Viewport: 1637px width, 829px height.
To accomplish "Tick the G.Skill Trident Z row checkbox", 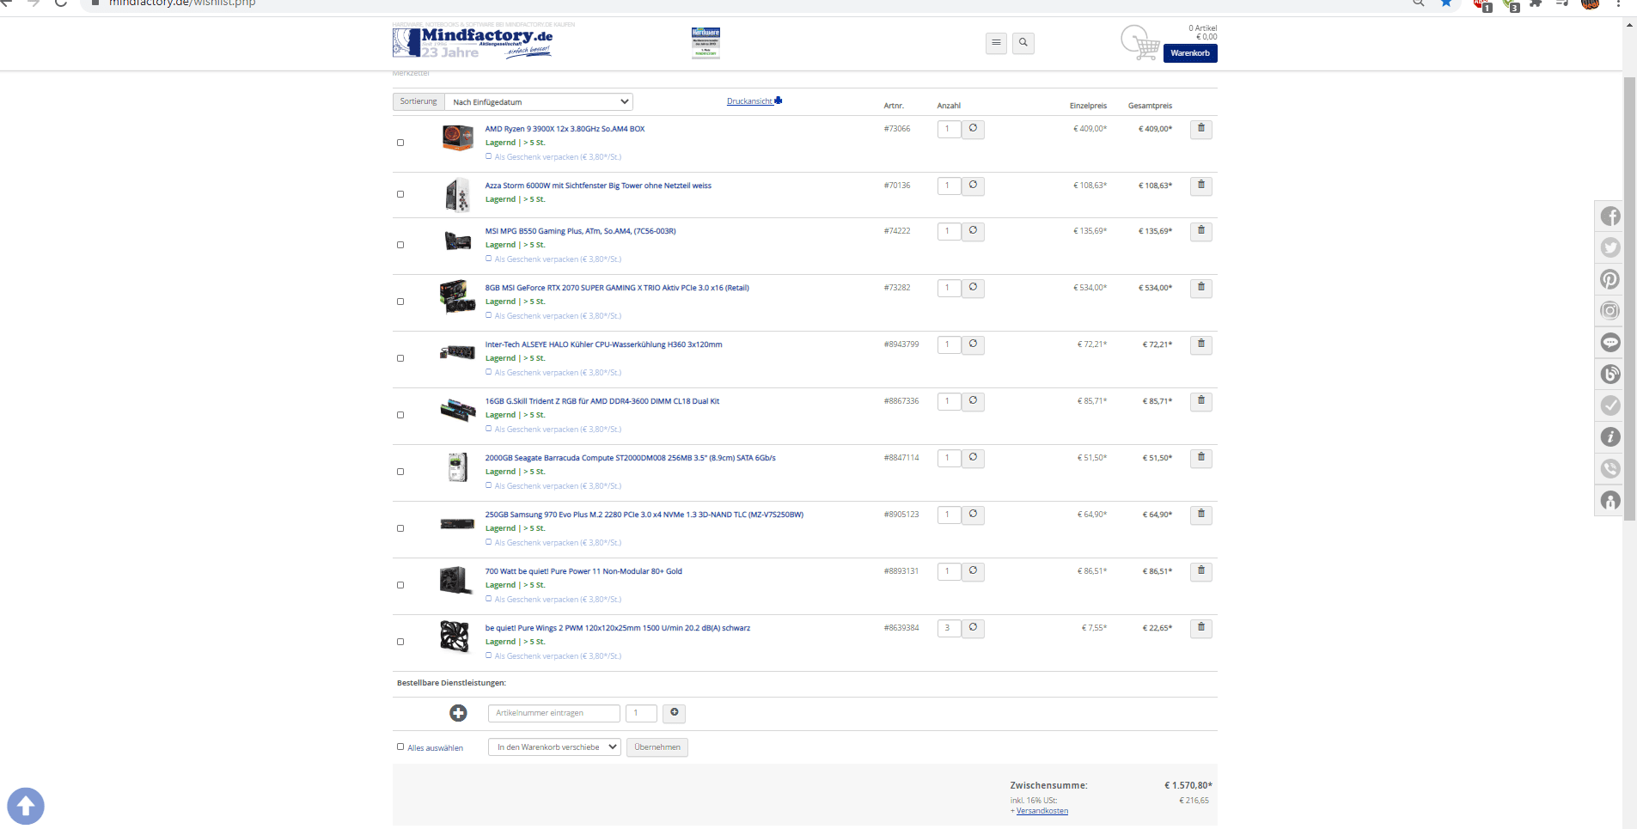I will pos(400,415).
